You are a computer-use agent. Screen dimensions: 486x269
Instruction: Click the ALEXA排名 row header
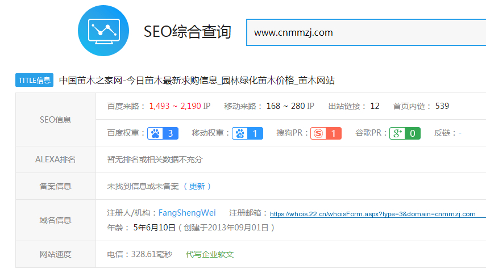coord(56,159)
